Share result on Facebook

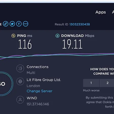coord(19,24)
